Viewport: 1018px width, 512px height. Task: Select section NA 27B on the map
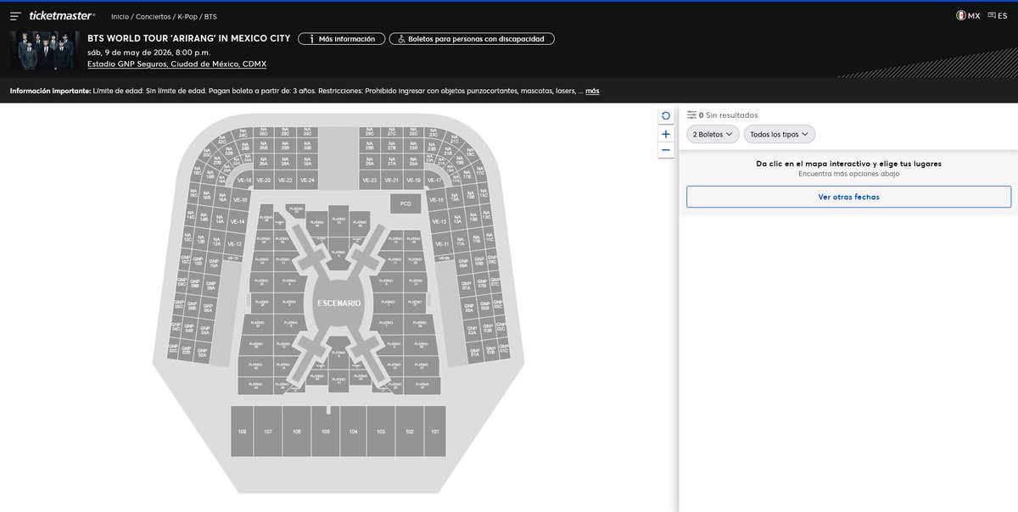tap(391, 146)
